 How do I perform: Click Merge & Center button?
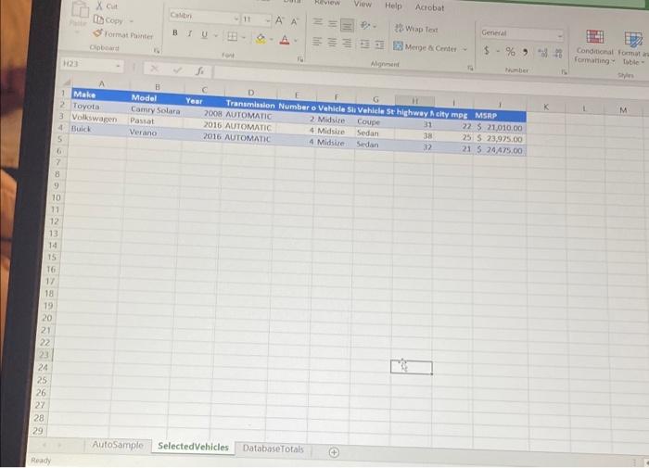(x=425, y=47)
